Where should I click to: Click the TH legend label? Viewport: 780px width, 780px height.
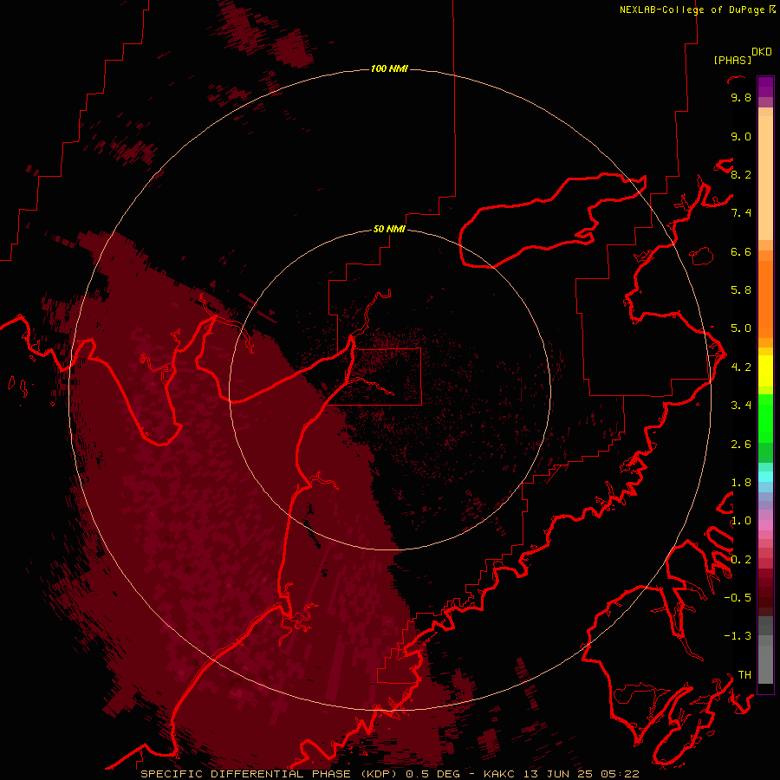click(744, 674)
